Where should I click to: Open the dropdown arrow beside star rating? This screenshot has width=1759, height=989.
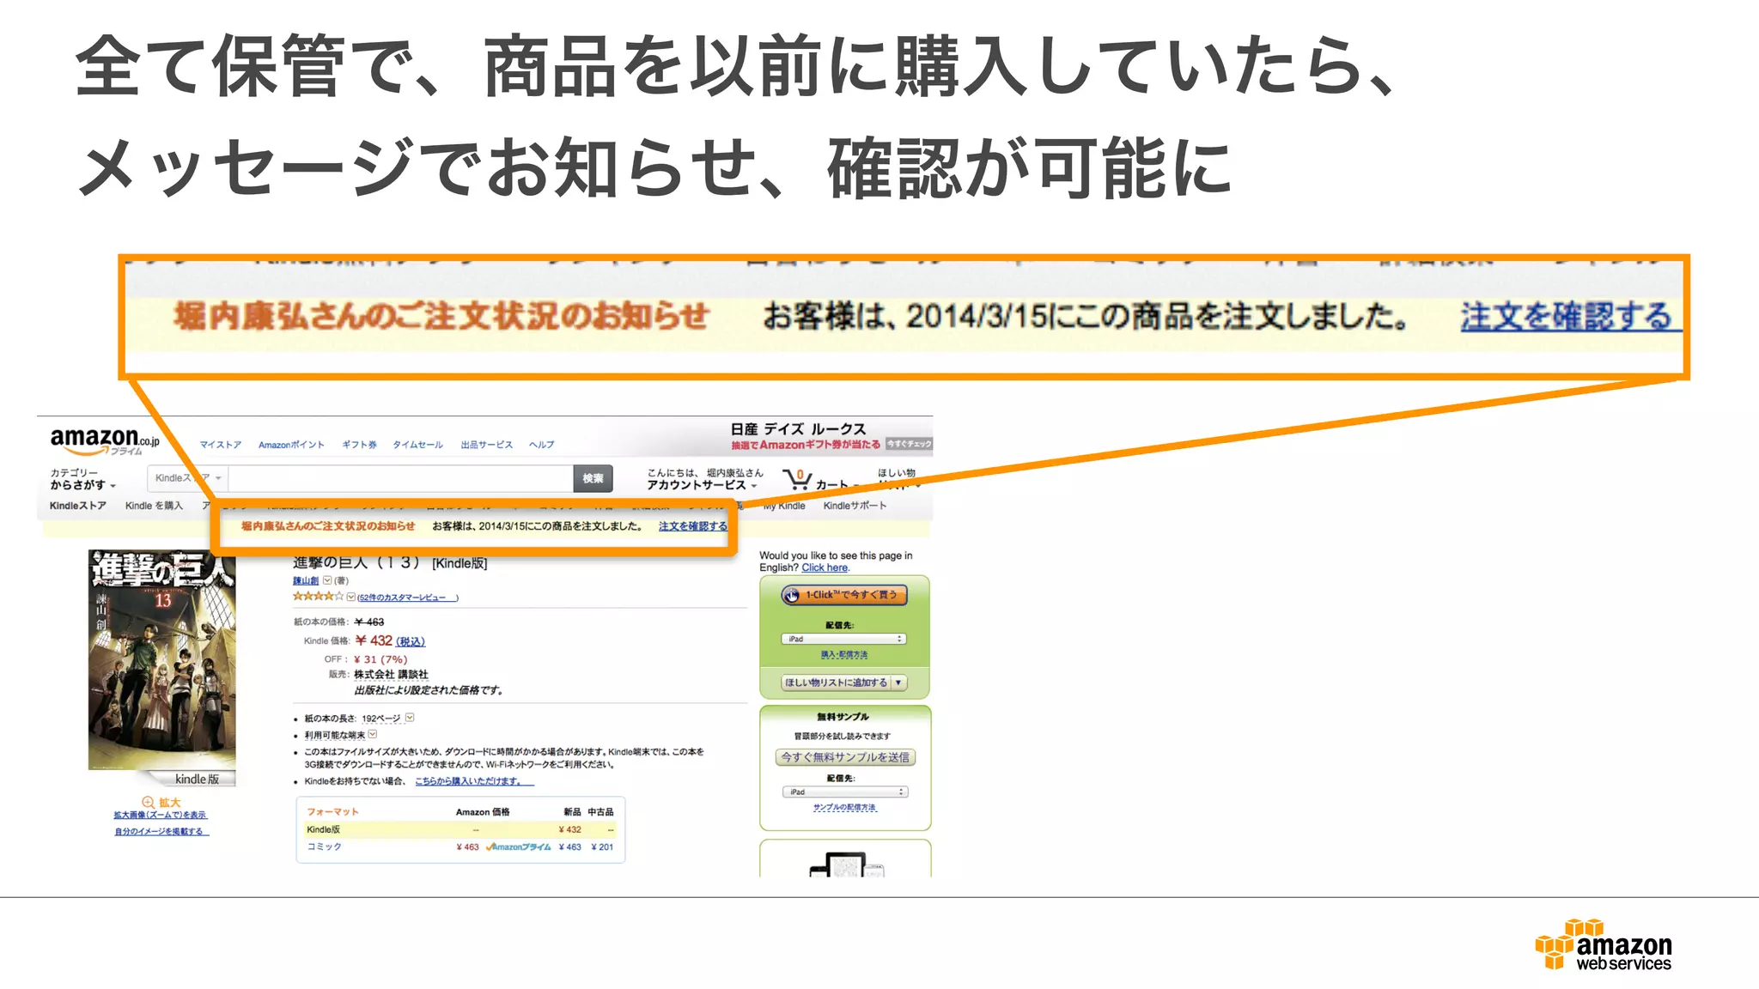(x=351, y=597)
